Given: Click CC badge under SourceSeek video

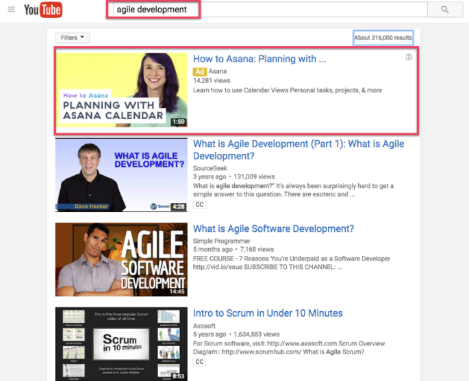Looking at the screenshot, I should (x=199, y=205).
